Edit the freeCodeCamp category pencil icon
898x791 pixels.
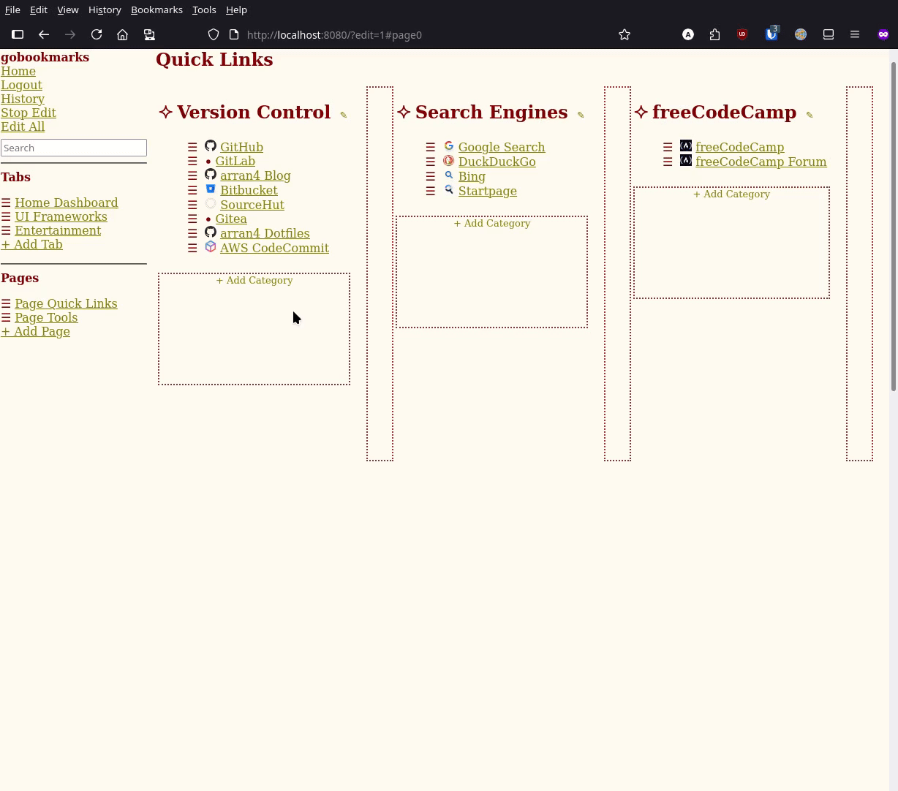tap(810, 115)
